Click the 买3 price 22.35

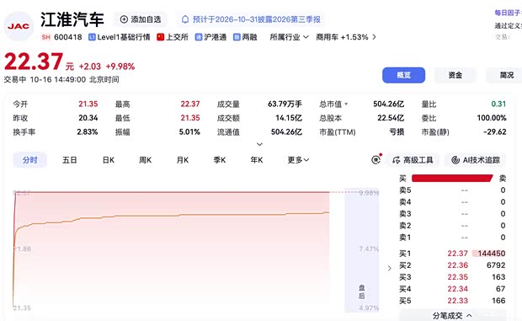pos(457,277)
